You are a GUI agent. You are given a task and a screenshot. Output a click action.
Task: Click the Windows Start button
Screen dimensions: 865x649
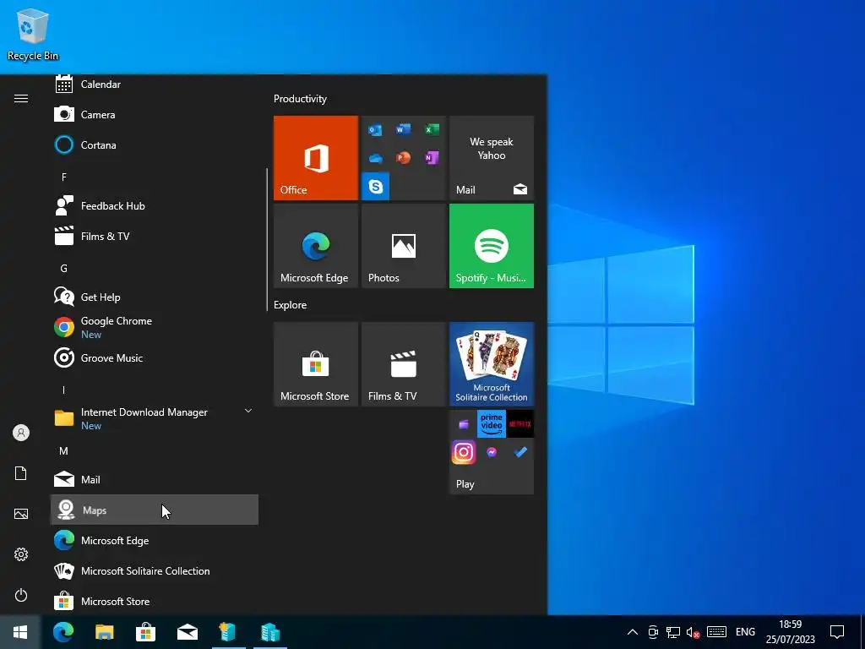20,632
